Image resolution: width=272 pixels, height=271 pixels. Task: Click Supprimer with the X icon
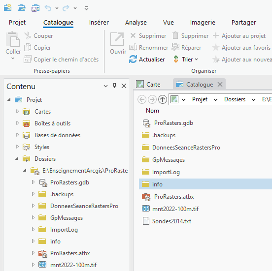pos(148,36)
